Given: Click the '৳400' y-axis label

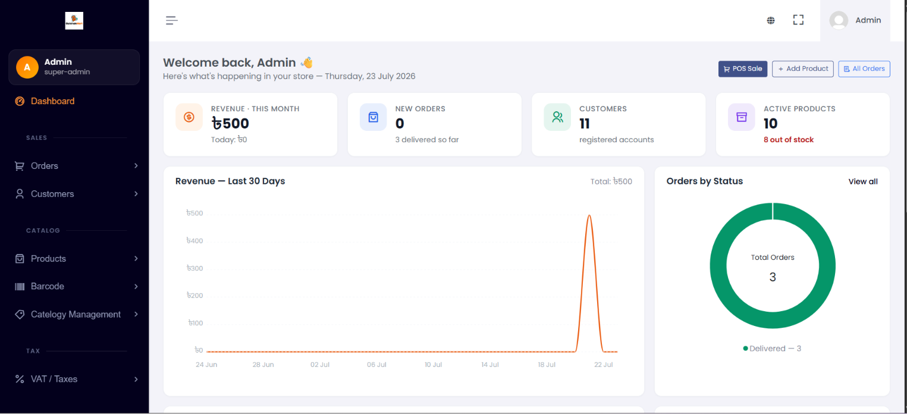Looking at the screenshot, I should point(194,241).
